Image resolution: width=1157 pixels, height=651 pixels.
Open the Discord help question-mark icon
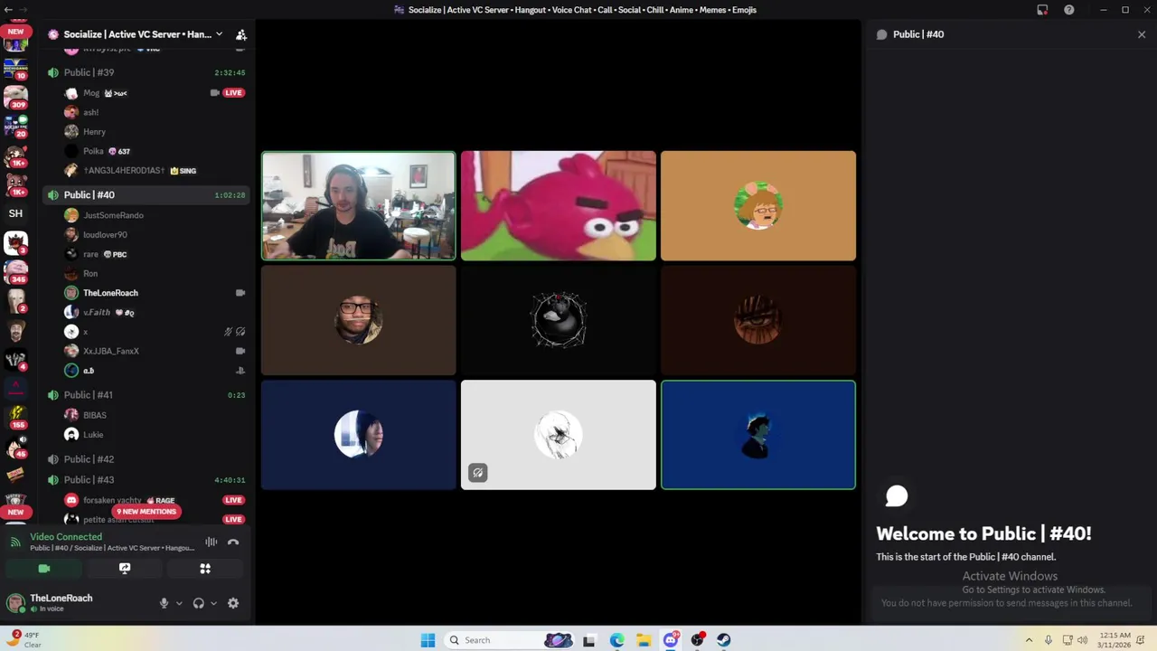pos(1069,10)
